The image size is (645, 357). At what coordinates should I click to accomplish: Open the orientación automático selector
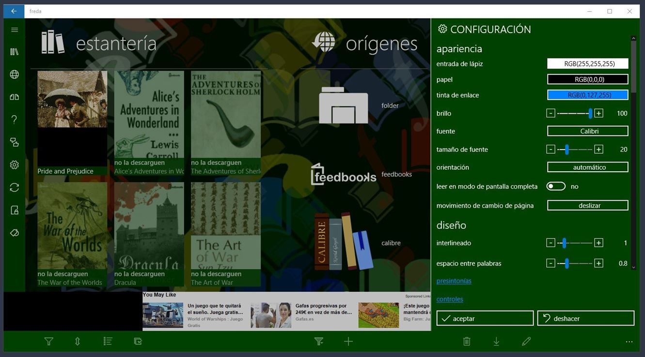(x=588, y=167)
